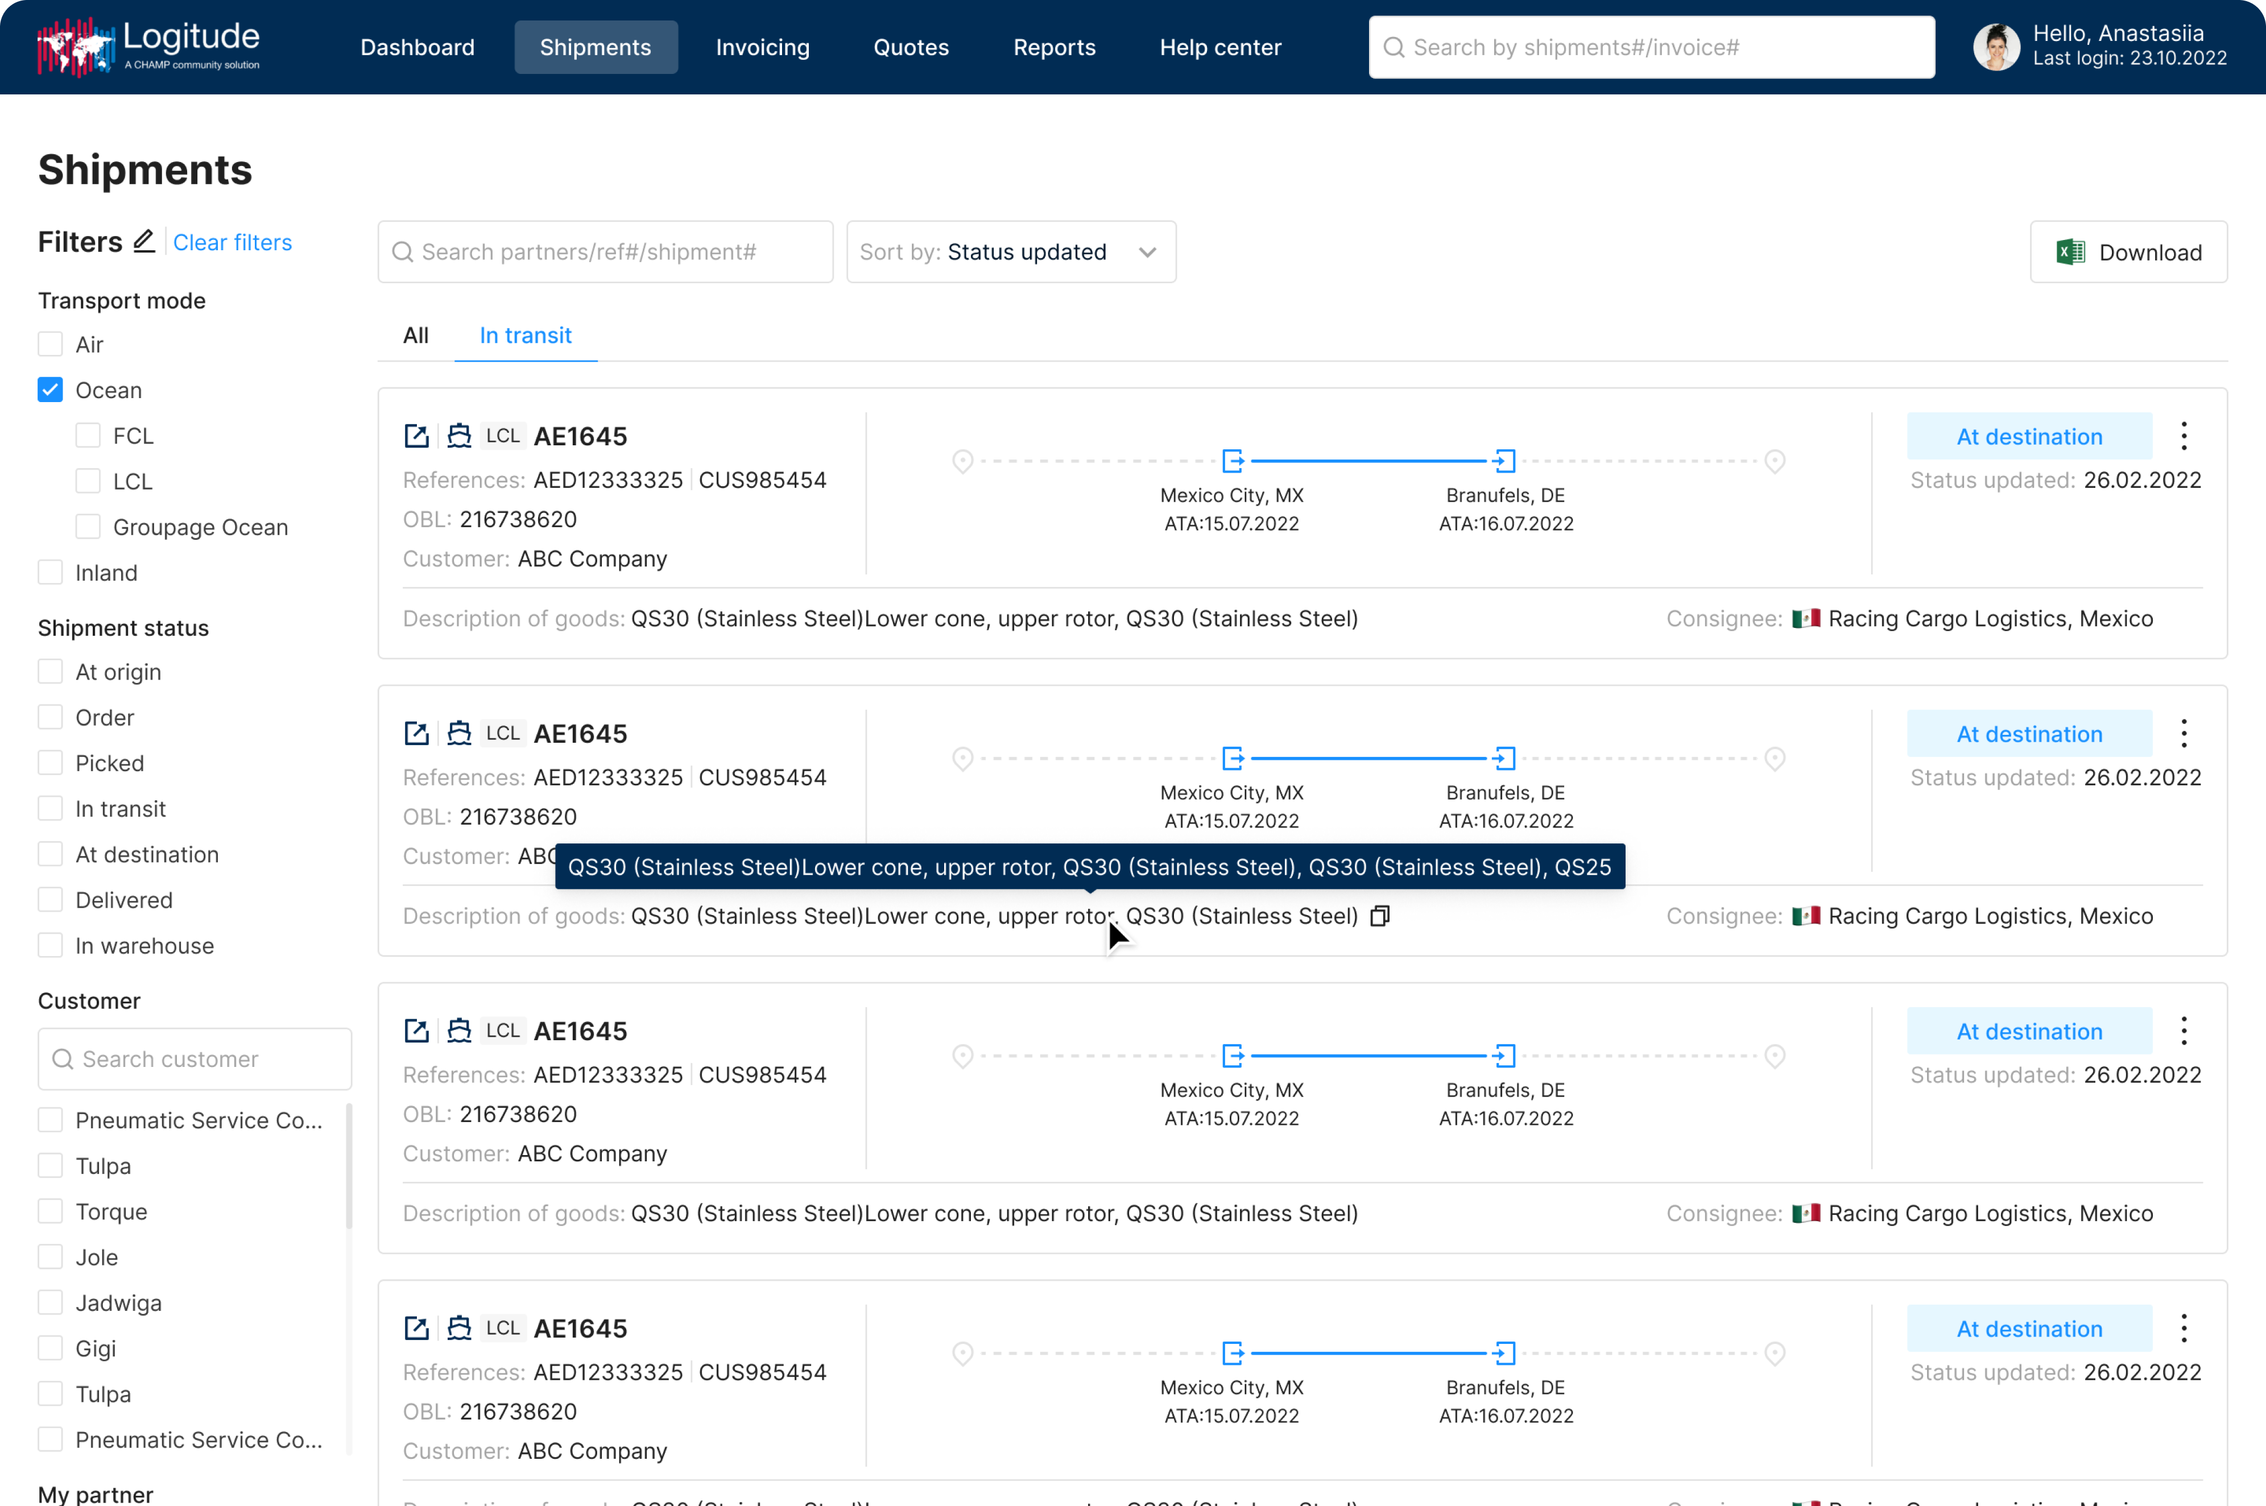Check the LCL filter checkbox
Viewport: 2266px width, 1506px height.
pyautogui.click(x=88, y=481)
